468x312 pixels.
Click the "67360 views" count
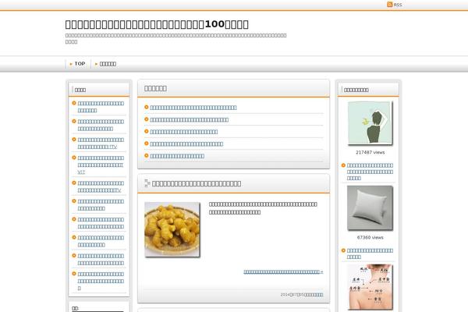pos(370,237)
